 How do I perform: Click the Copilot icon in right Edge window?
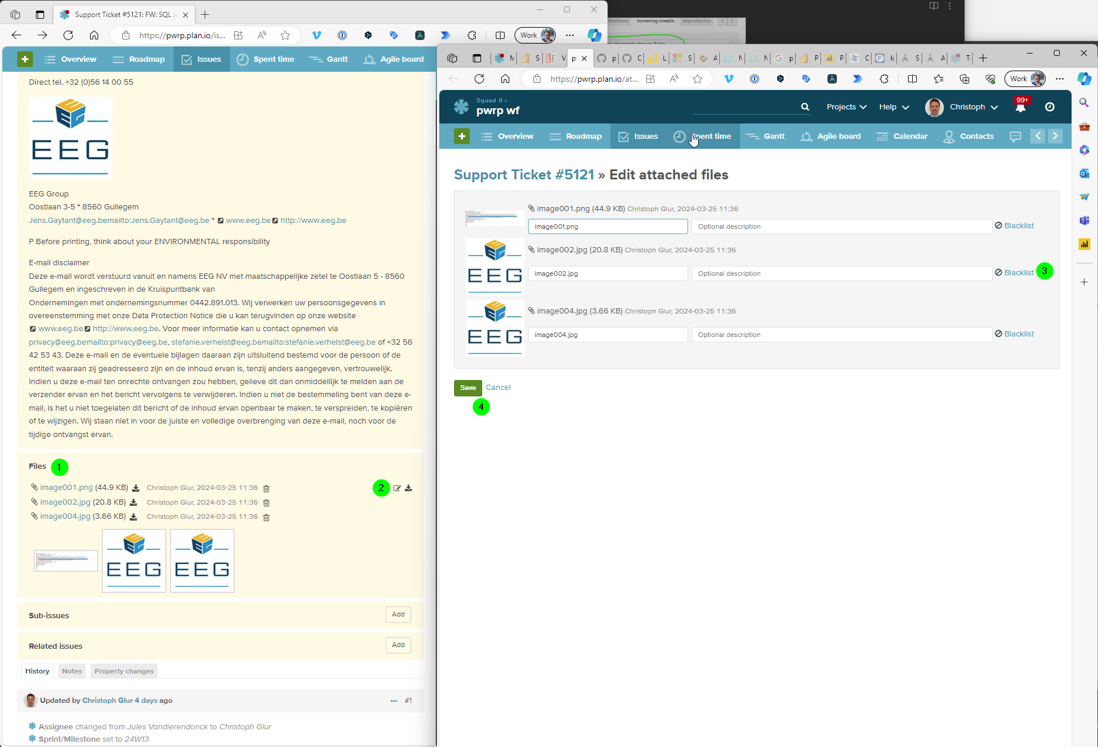(1084, 78)
